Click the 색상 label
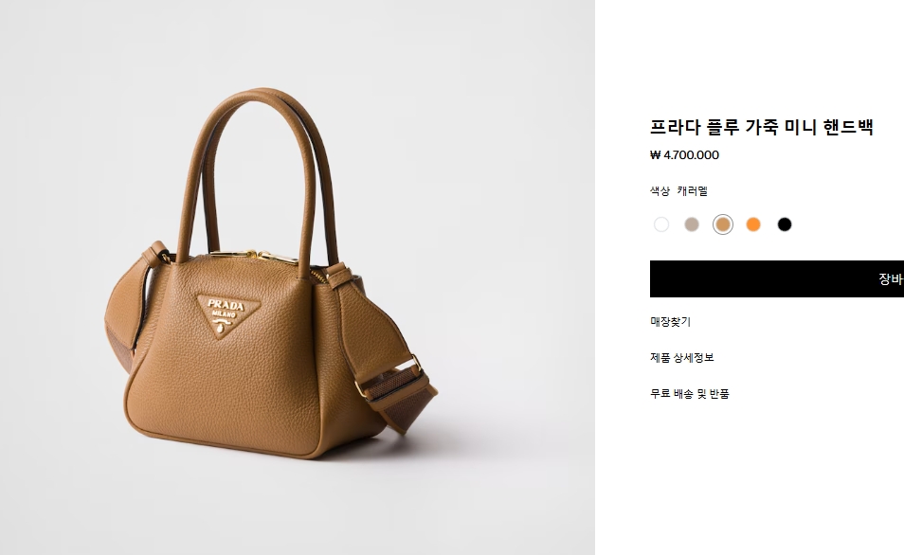The image size is (904, 555). pyautogui.click(x=660, y=190)
